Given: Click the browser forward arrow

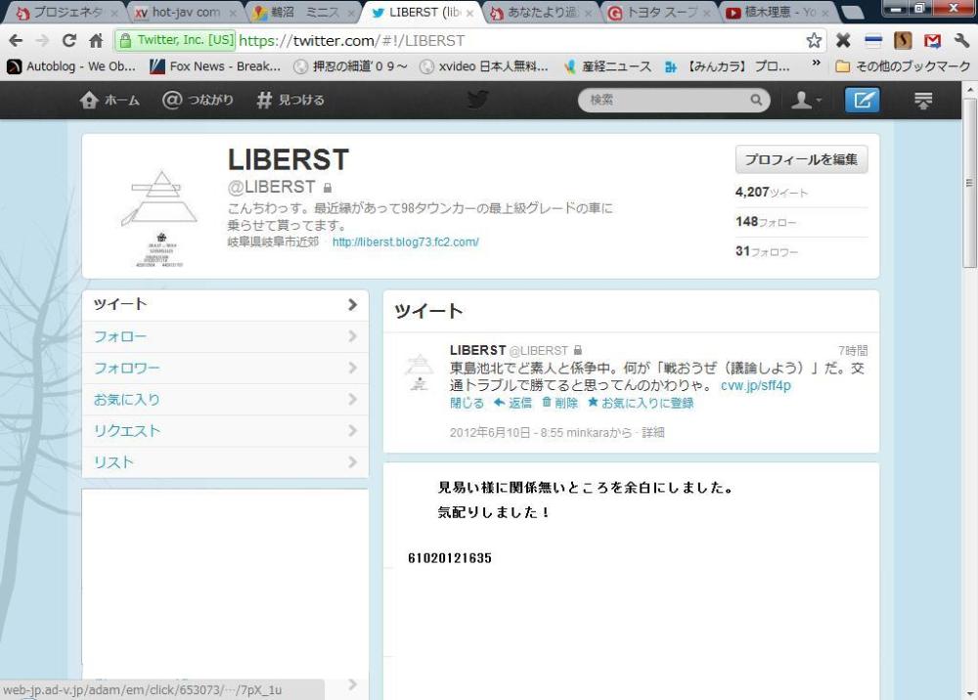Looking at the screenshot, I should click(x=42, y=41).
